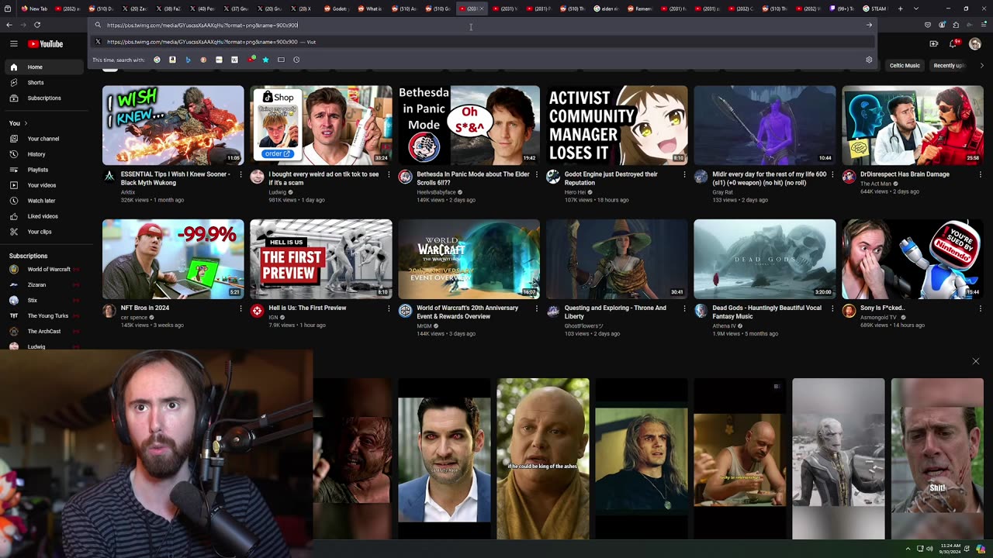Click in the browser address bar field
This screenshot has width=993, height=558.
pos(481,25)
